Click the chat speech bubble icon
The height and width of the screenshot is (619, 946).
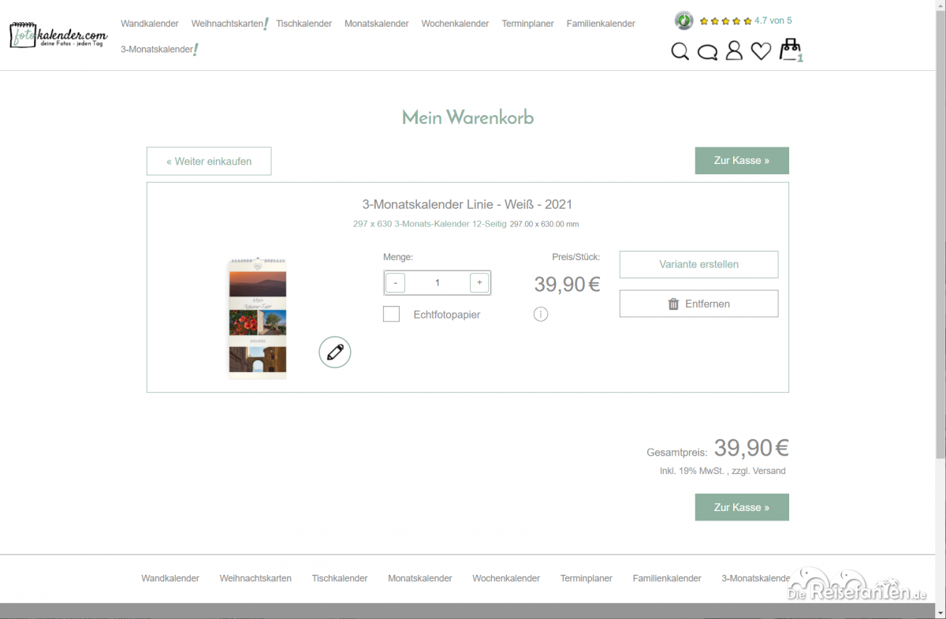pyautogui.click(x=707, y=53)
